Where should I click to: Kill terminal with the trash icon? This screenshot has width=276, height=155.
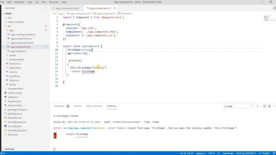(269, 106)
